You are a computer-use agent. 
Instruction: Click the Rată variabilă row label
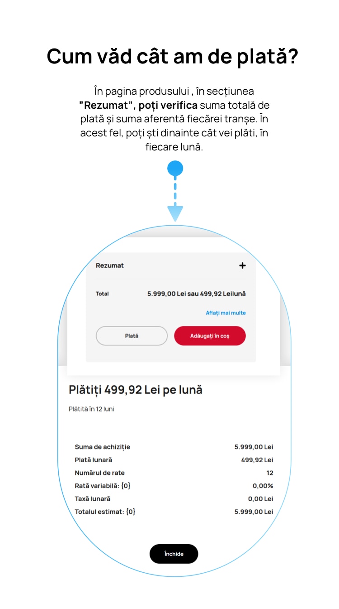click(103, 486)
